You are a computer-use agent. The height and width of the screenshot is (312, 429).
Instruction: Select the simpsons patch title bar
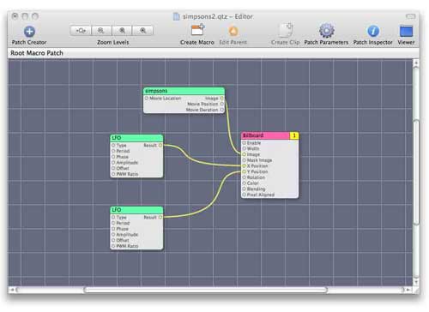184,91
